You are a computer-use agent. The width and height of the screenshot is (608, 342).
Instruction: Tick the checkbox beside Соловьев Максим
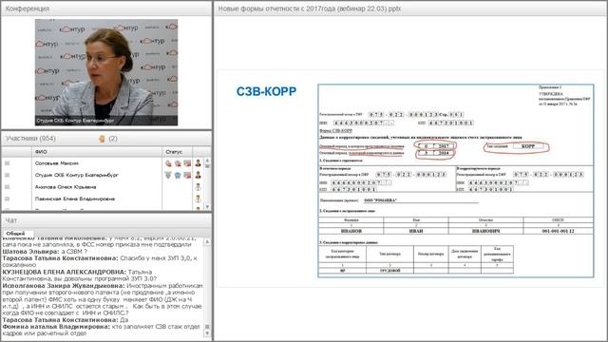point(7,163)
